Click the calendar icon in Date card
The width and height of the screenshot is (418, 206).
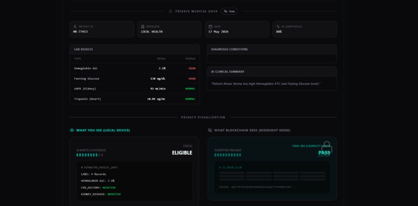tap(211, 26)
